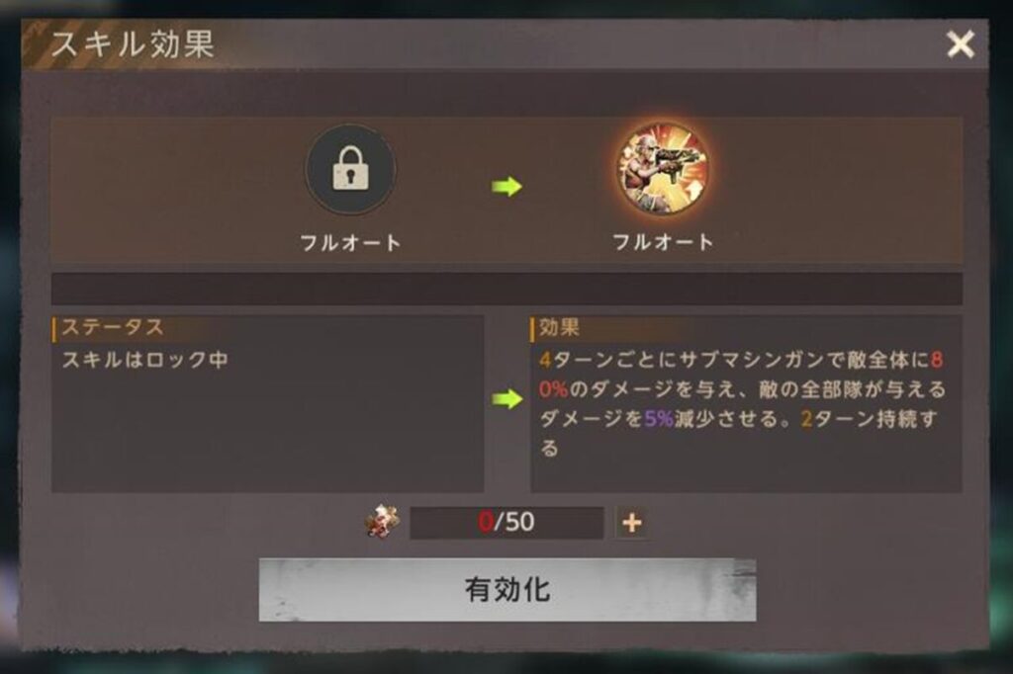
Task: Add fragments with the plus button
Action: click(x=632, y=522)
